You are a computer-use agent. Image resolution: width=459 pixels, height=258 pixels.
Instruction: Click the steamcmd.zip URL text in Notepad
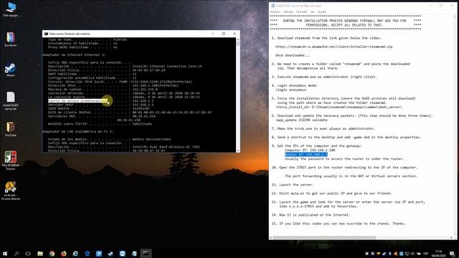pos(334,47)
